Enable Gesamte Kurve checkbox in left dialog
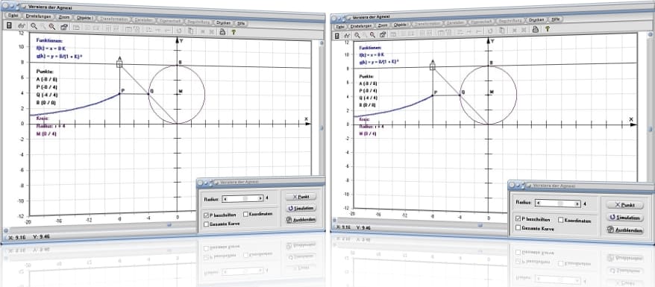Viewport: 655px width, 287px height. (207, 224)
